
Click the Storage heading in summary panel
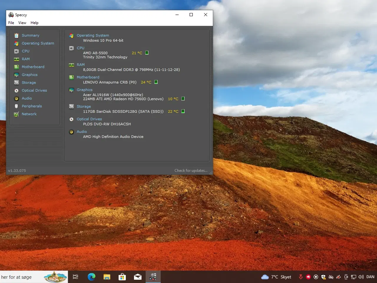(84, 106)
